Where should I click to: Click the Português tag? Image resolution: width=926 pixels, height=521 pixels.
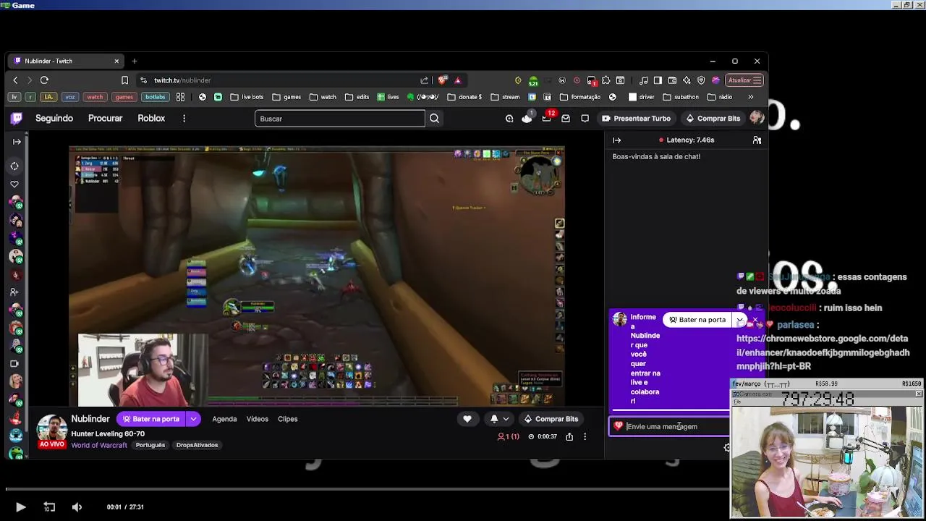click(150, 445)
